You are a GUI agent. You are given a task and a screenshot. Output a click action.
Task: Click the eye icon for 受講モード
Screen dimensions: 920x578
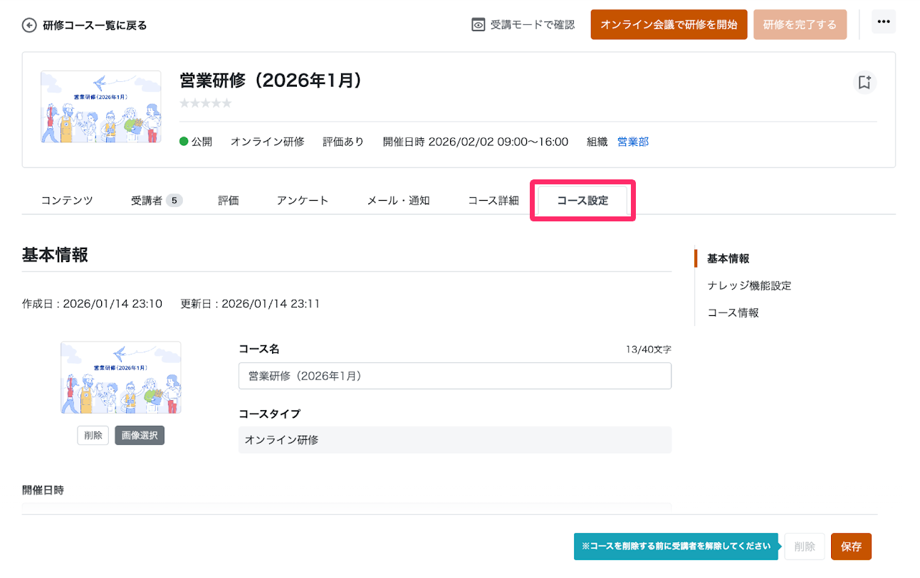pos(479,25)
